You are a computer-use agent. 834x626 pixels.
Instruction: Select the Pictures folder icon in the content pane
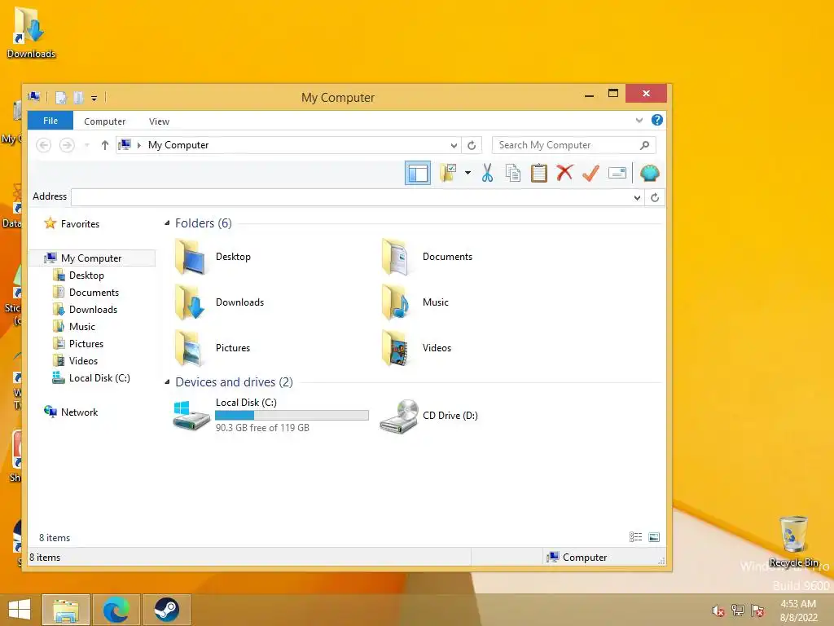click(x=191, y=348)
